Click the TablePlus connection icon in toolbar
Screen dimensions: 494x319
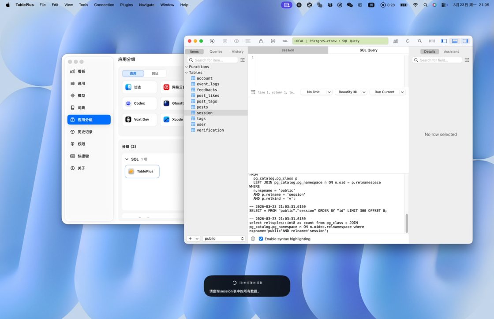click(x=212, y=41)
